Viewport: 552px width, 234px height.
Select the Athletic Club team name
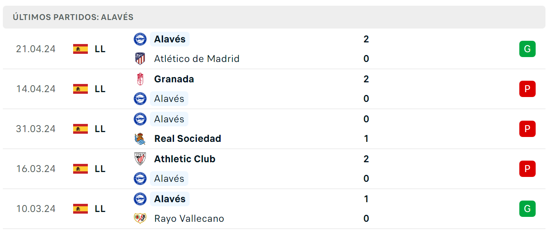point(185,159)
